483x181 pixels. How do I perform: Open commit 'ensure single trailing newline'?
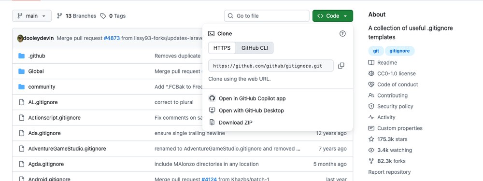[x=190, y=133]
